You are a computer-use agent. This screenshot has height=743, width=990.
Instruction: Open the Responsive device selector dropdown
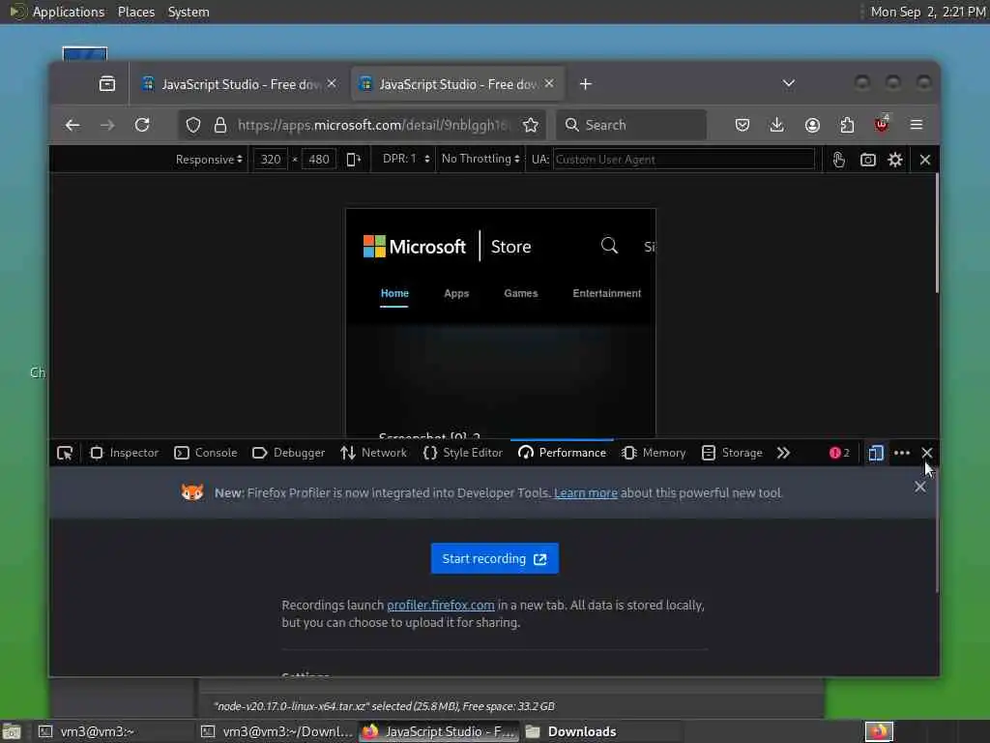coord(209,160)
